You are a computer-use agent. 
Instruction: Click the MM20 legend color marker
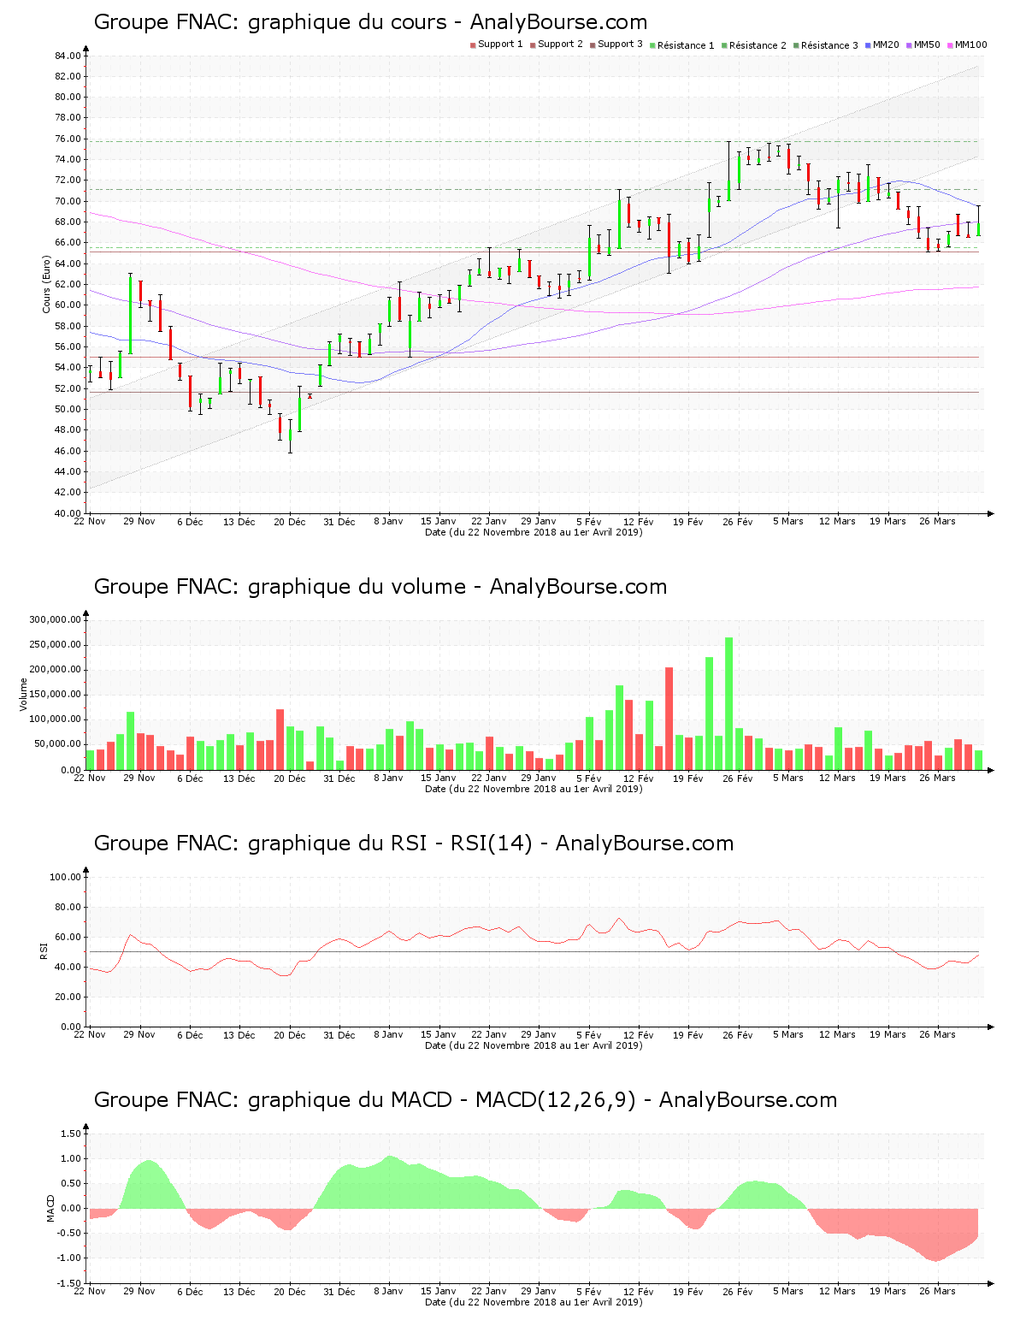(868, 44)
